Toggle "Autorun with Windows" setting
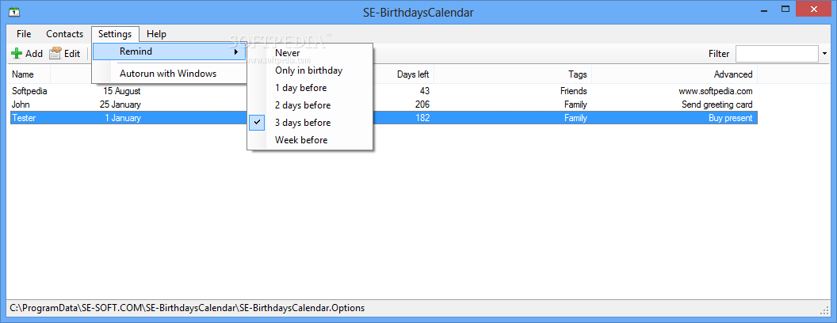837x323 pixels. tap(168, 74)
